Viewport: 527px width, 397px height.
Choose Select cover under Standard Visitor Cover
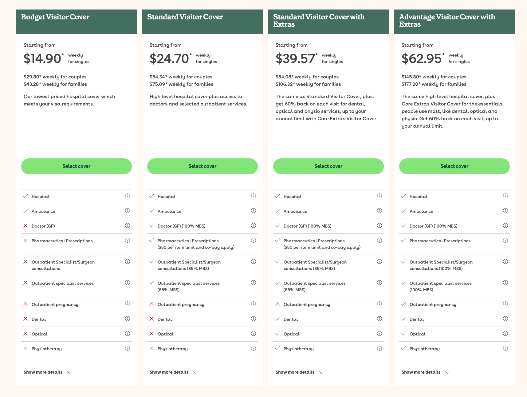pyautogui.click(x=203, y=166)
